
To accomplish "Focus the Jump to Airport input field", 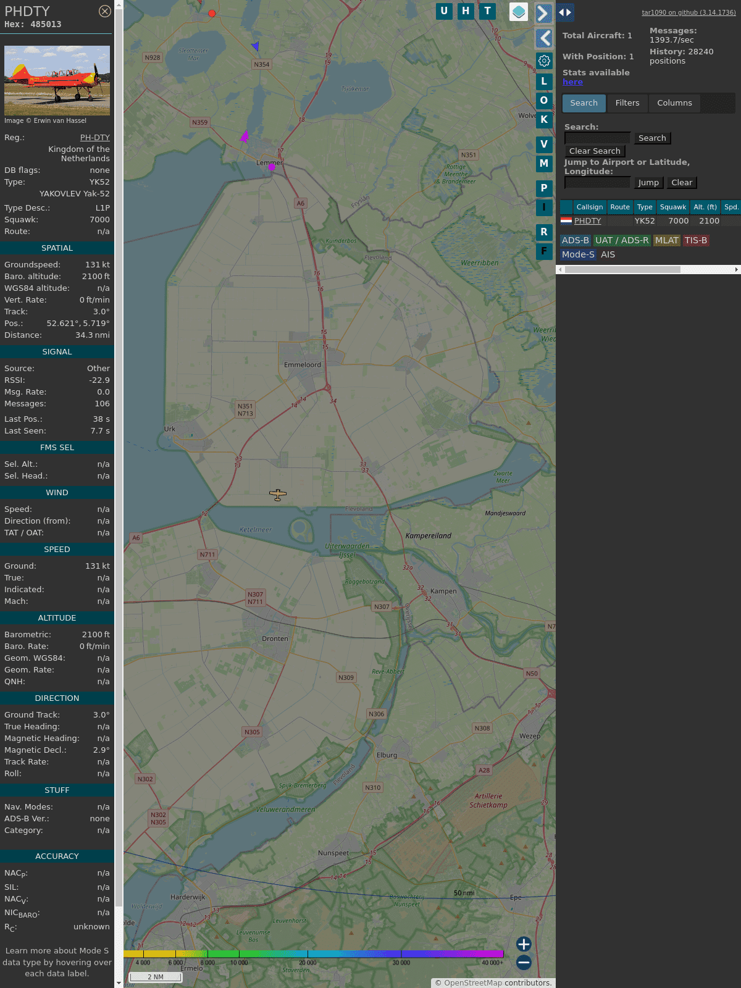I will (x=597, y=183).
